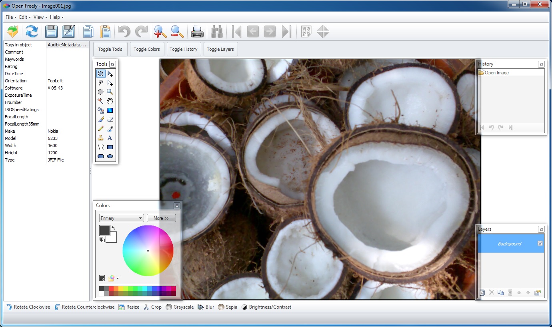Screen dimensions: 552x327
Task: Select the Paint Bucket tool
Action: click(101, 110)
